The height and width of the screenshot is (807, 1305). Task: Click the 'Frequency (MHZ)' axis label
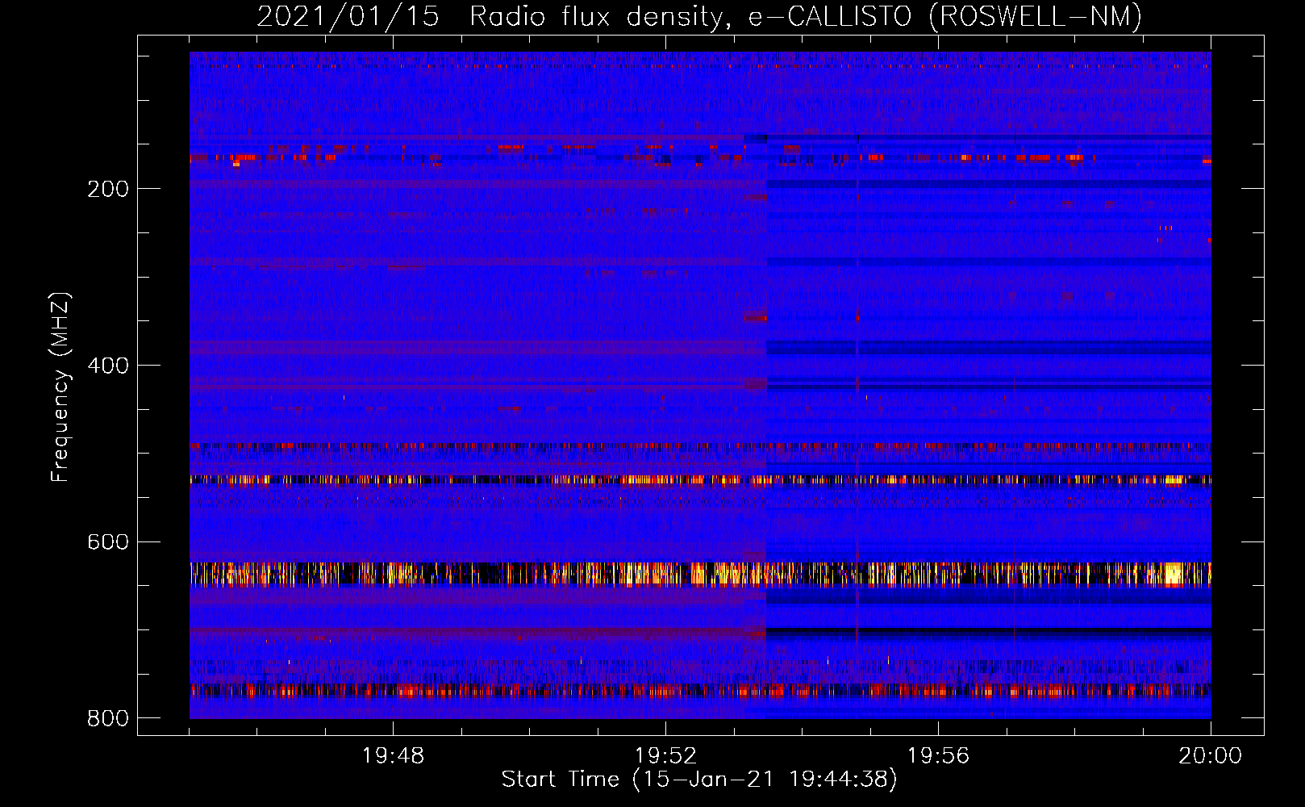click(x=60, y=387)
